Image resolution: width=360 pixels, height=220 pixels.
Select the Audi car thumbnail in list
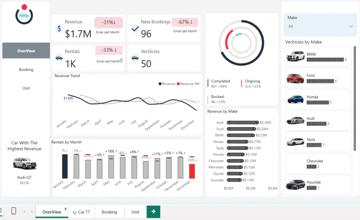(x=296, y=120)
